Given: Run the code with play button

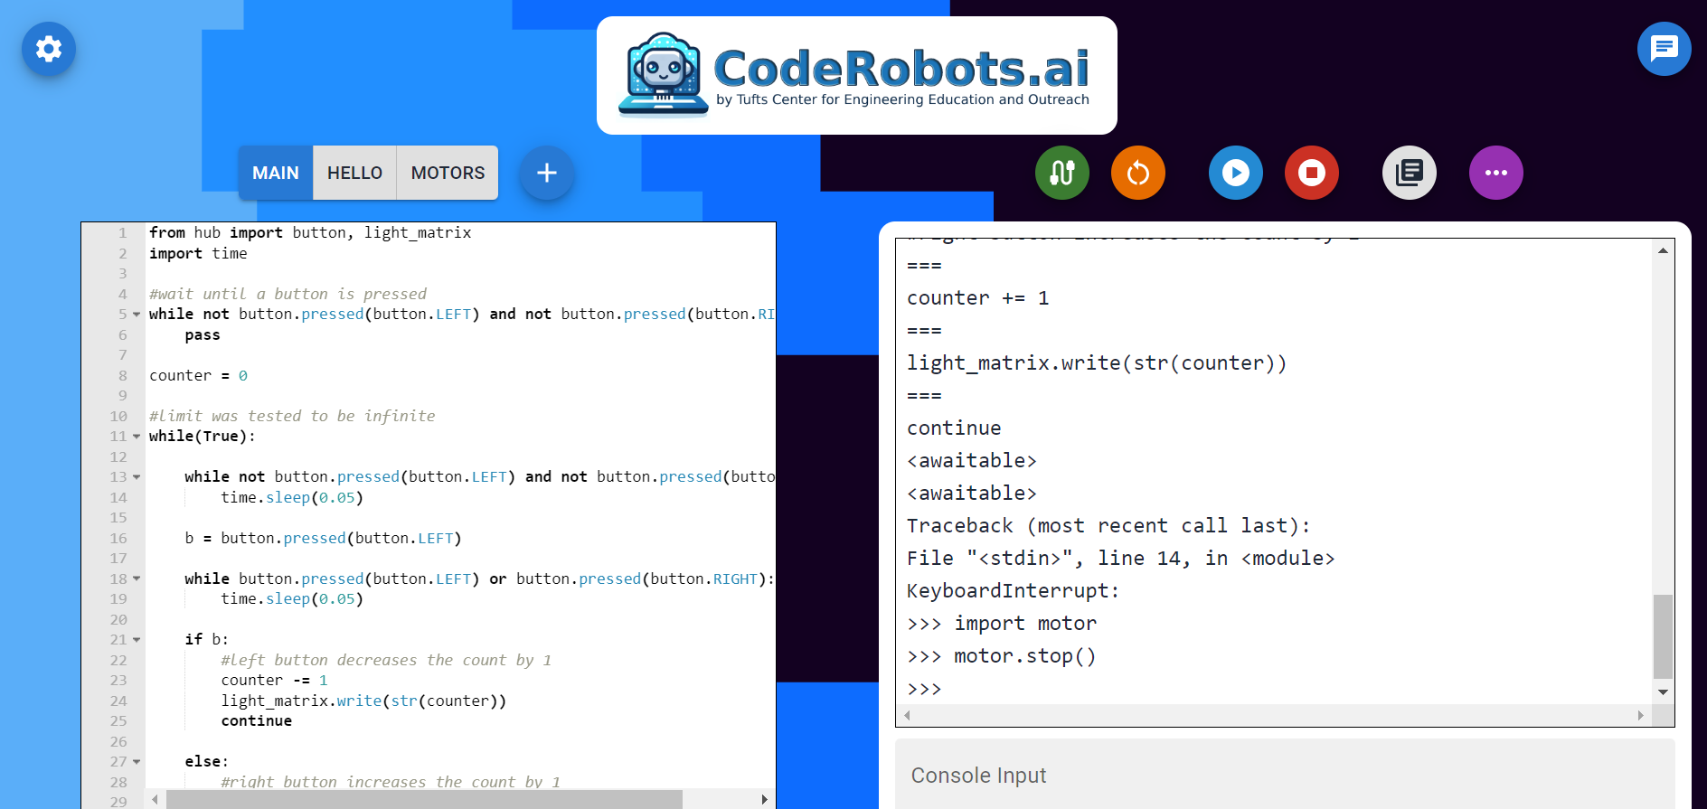Looking at the screenshot, I should pos(1236,173).
